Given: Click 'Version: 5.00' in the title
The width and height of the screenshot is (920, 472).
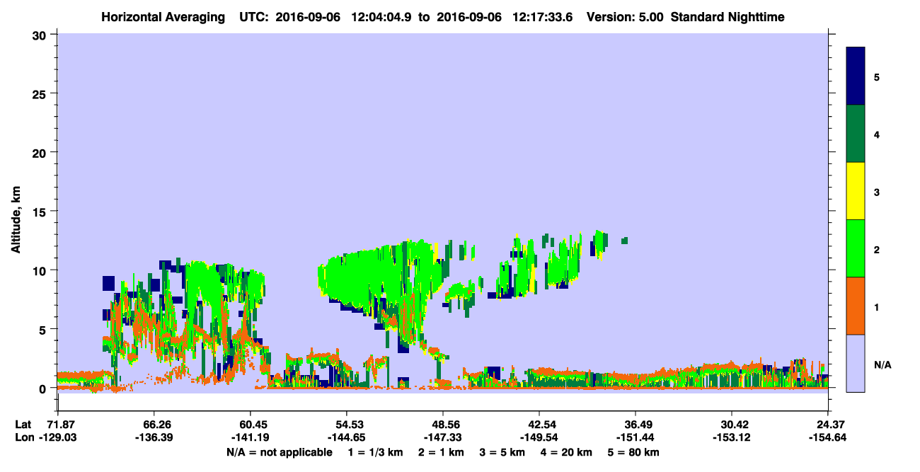Looking at the screenshot, I should point(625,17).
